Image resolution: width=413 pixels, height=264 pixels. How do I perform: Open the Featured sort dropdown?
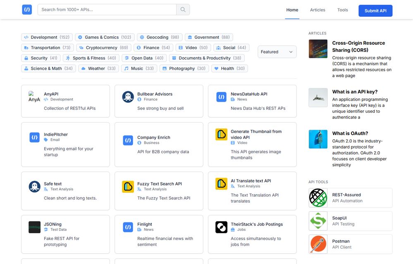[x=277, y=52]
